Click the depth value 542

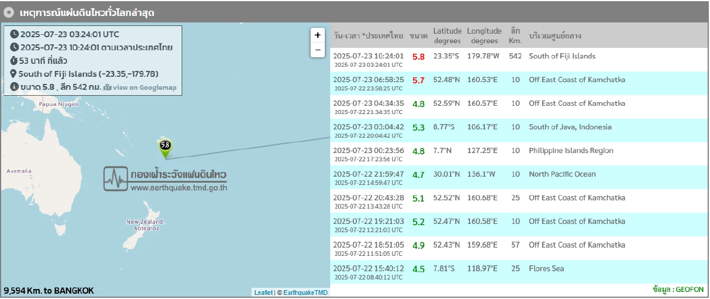(x=515, y=56)
